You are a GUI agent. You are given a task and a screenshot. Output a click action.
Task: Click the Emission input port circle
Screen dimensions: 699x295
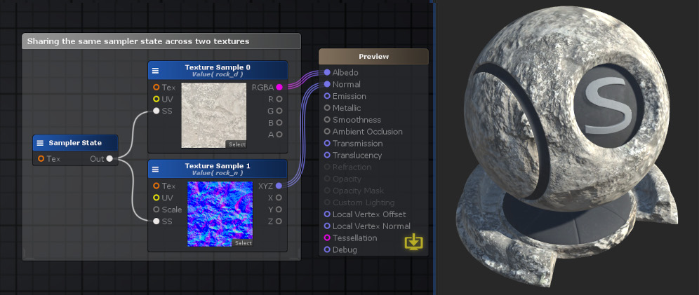click(x=327, y=97)
